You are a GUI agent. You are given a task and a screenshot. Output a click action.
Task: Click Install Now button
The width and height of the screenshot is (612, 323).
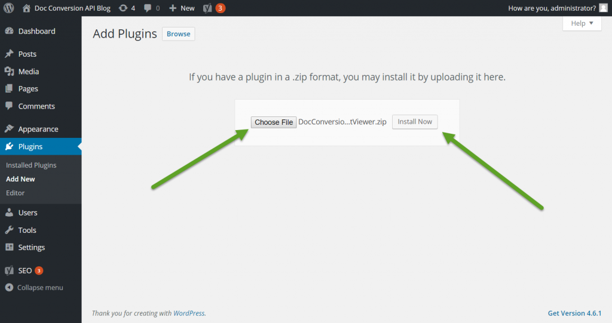[415, 122]
